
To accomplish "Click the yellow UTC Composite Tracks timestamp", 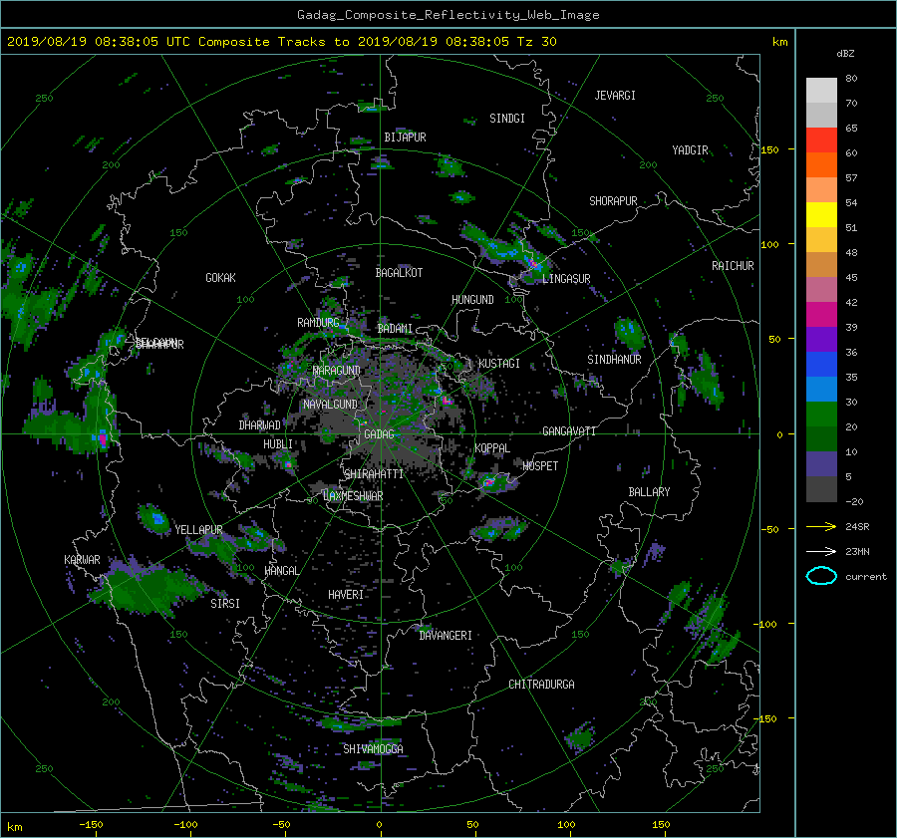I will point(282,42).
